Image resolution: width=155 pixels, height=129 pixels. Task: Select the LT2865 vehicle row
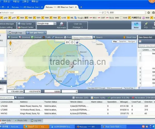pyautogui.click(x=78, y=110)
